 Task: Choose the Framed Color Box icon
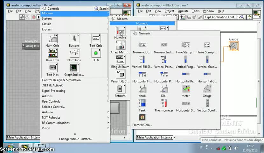pyautogui.click(x=142, y=118)
